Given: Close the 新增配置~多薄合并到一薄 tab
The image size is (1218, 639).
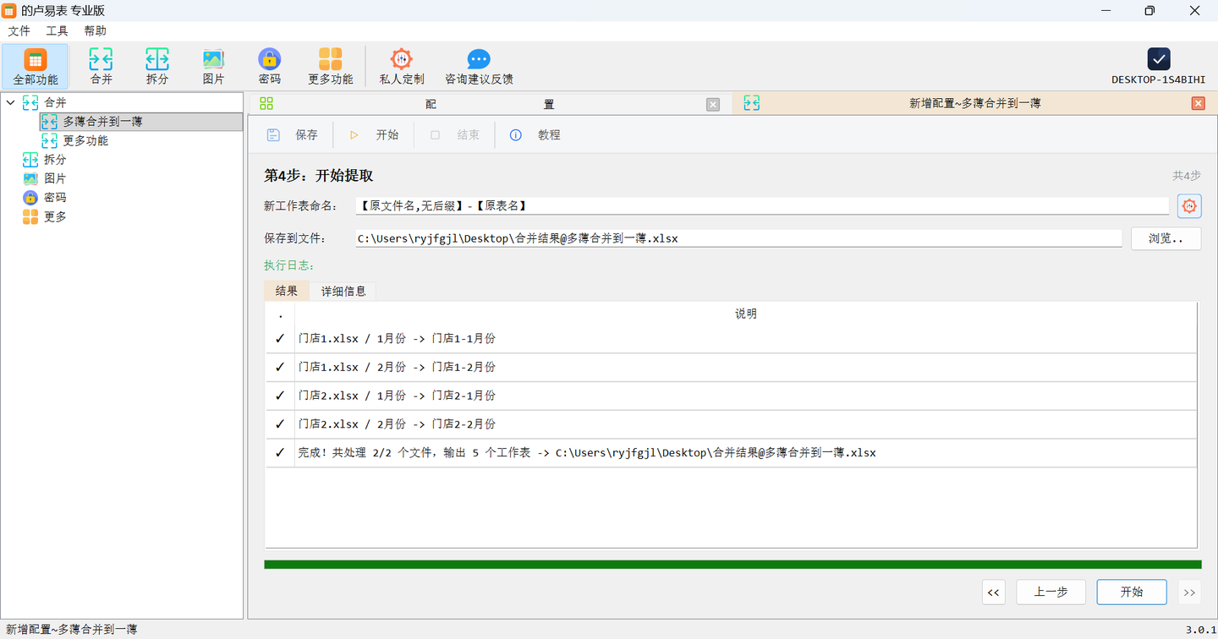Looking at the screenshot, I should click(1198, 103).
